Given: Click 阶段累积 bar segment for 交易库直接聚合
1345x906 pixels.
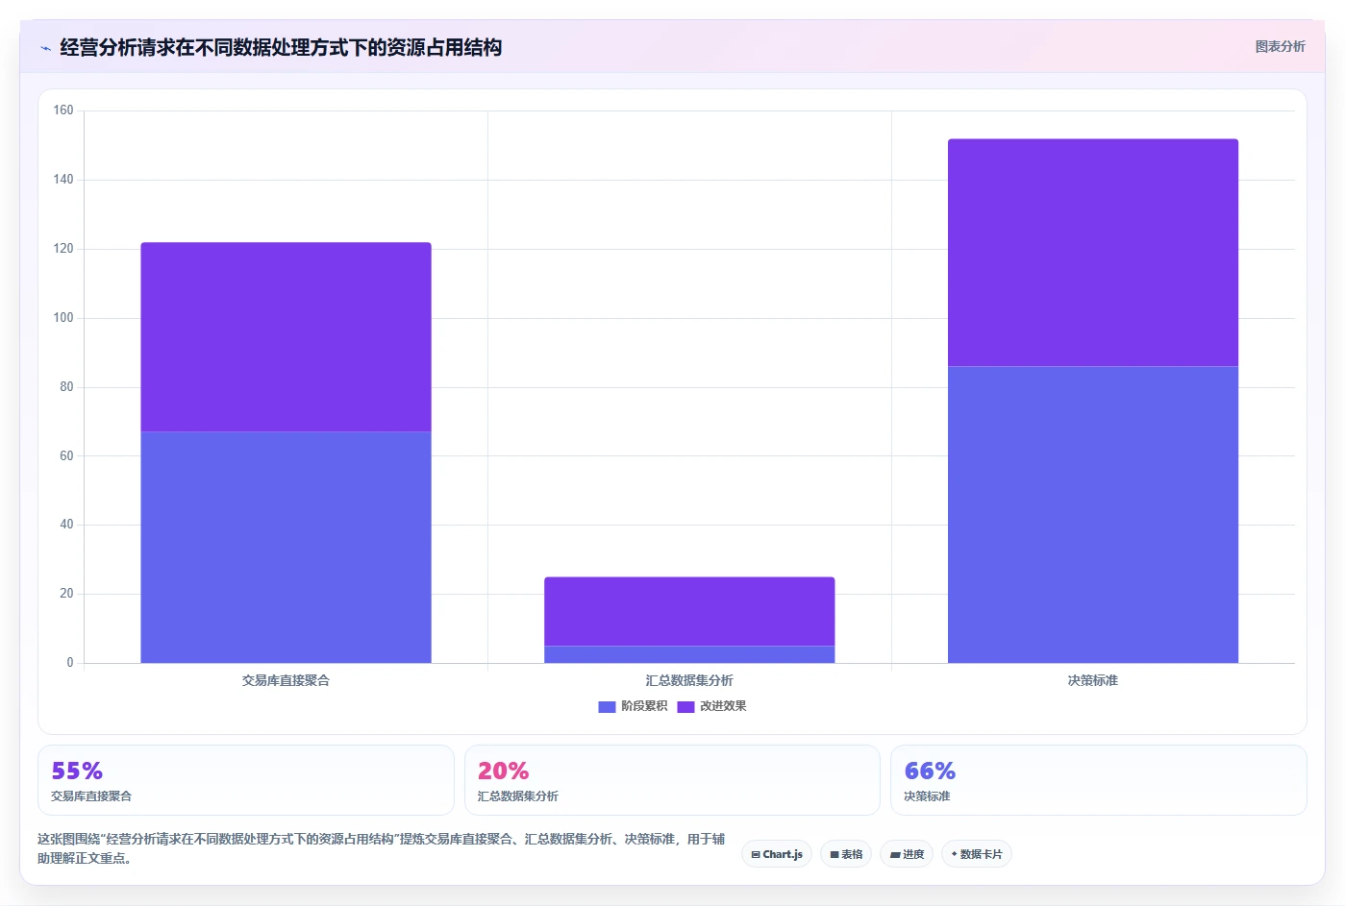Looking at the screenshot, I should pos(286,547).
